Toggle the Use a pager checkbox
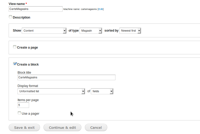The width and height of the screenshot is (200, 134). [x=19, y=113]
